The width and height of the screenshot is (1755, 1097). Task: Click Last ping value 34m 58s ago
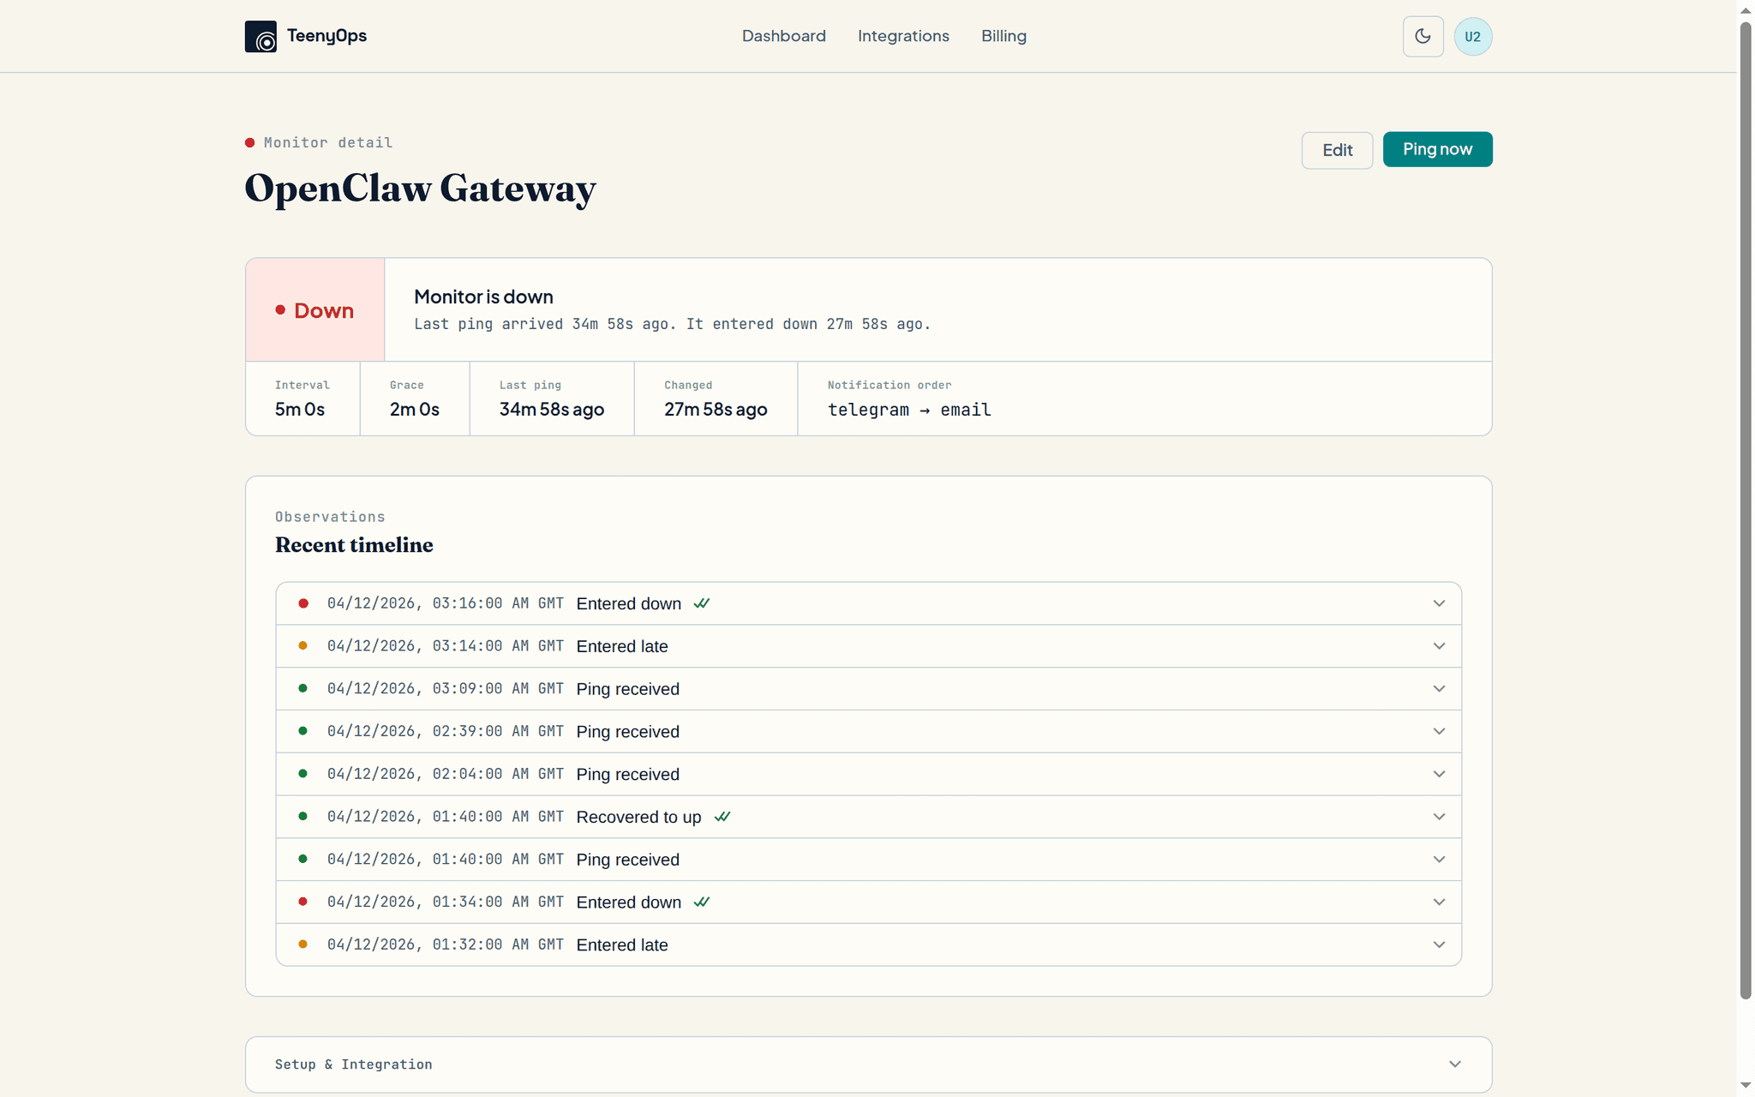(552, 410)
